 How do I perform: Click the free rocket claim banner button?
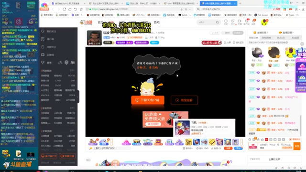pos(153,124)
